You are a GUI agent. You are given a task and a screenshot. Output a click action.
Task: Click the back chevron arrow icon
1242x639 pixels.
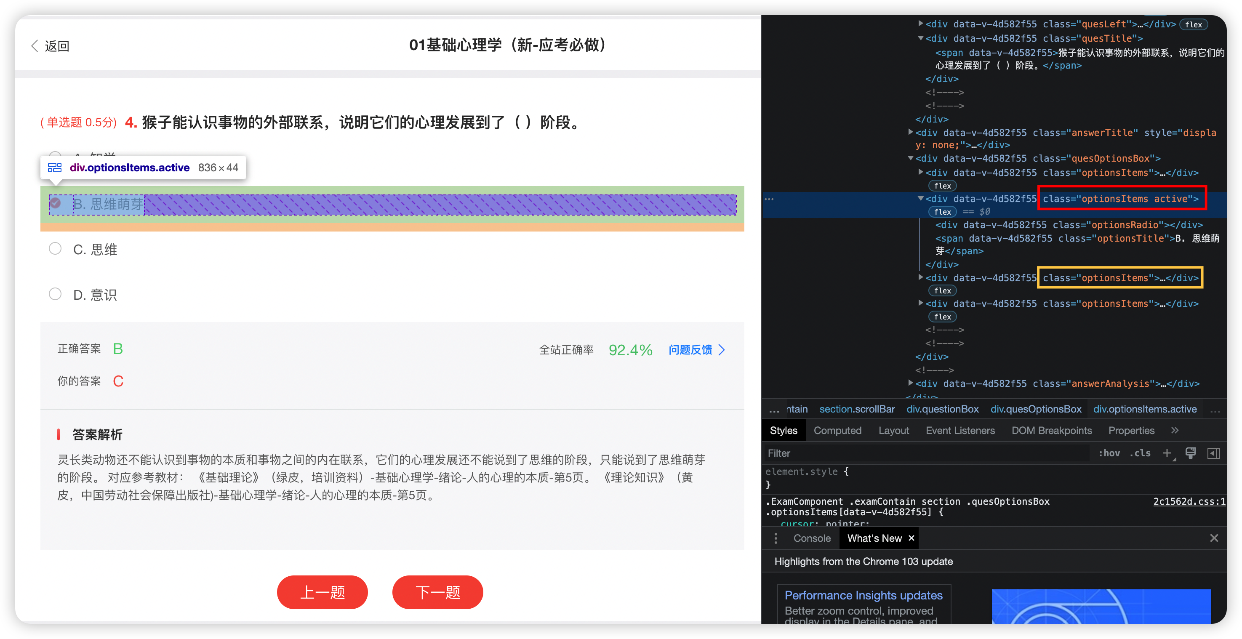click(x=35, y=46)
